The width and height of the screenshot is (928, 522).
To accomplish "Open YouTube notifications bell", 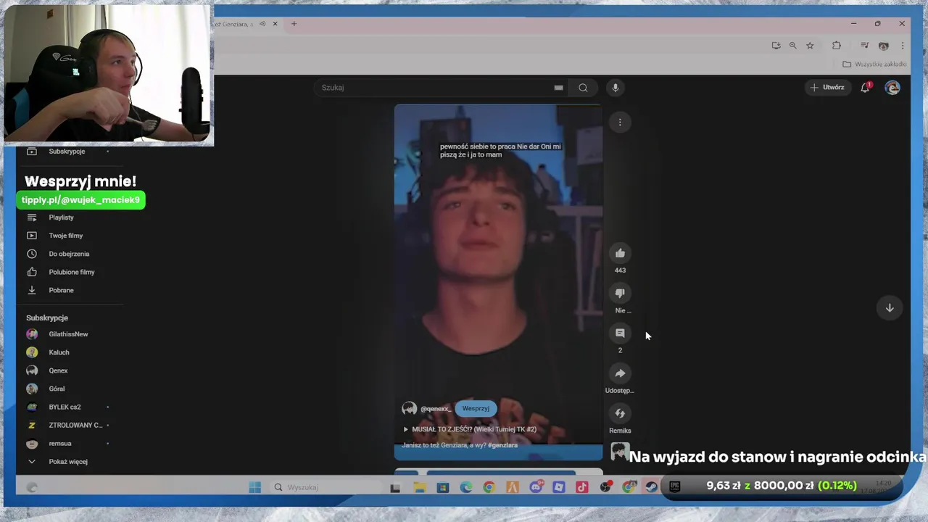I will (x=865, y=88).
